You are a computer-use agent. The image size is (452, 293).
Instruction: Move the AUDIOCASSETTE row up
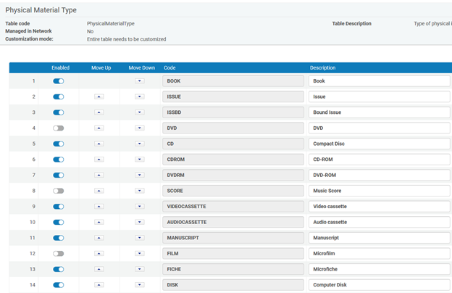99,222
